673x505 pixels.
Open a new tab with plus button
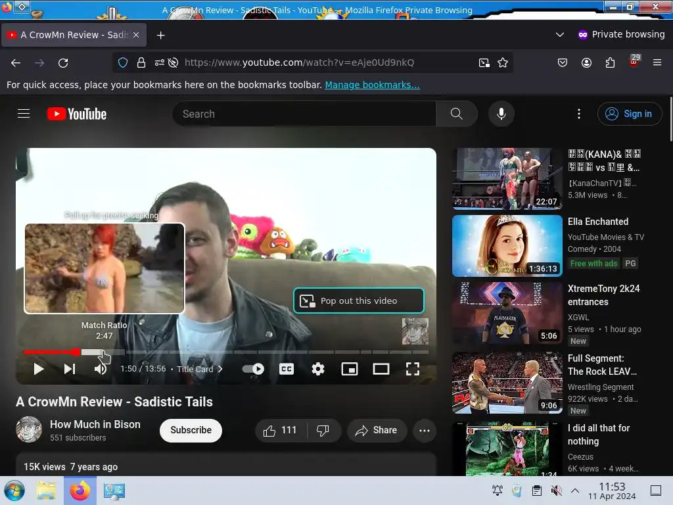click(x=160, y=35)
